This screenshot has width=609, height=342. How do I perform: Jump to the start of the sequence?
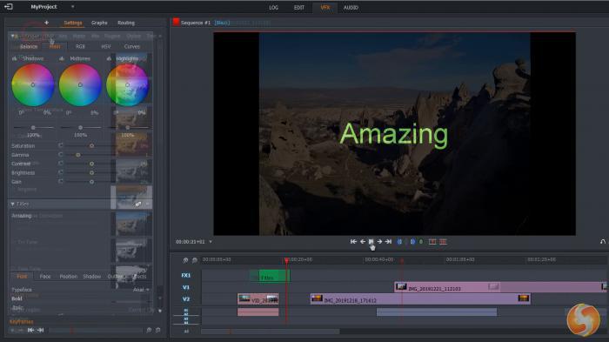[x=353, y=242]
